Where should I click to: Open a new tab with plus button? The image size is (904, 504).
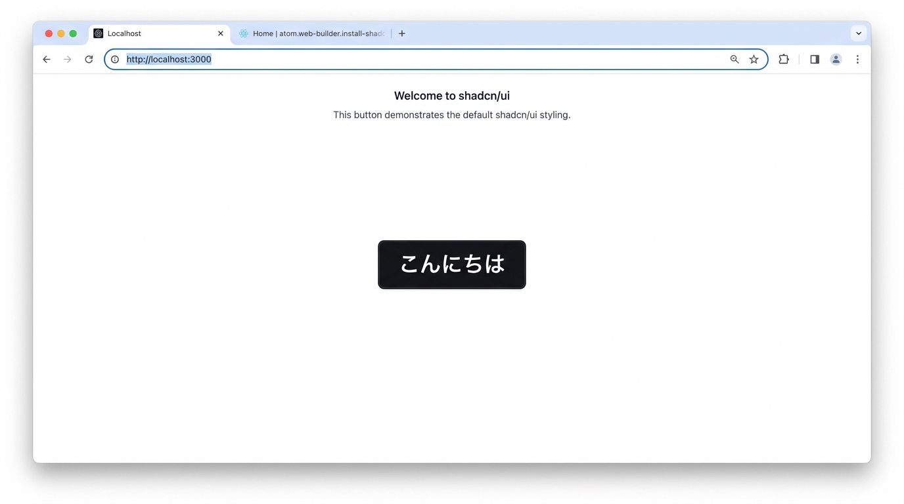(x=402, y=33)
